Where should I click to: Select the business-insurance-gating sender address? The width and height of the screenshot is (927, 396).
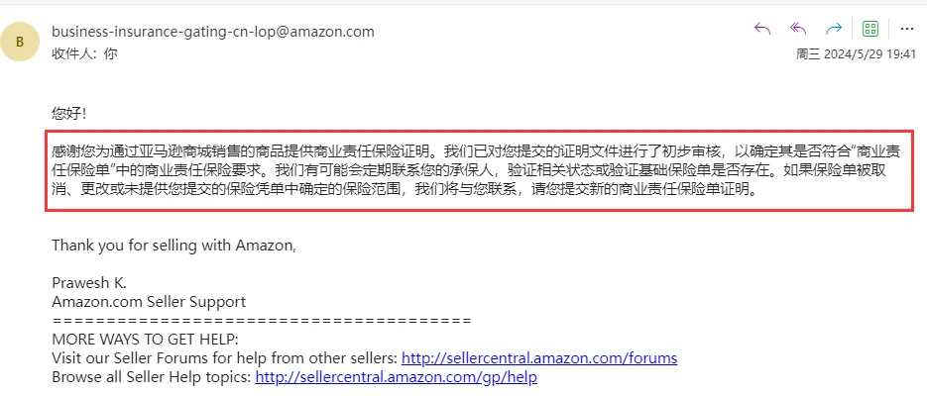213,32
